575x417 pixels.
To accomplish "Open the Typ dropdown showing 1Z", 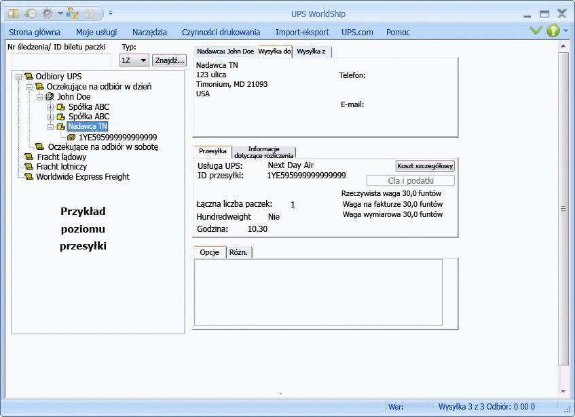I will pos(134,60).
